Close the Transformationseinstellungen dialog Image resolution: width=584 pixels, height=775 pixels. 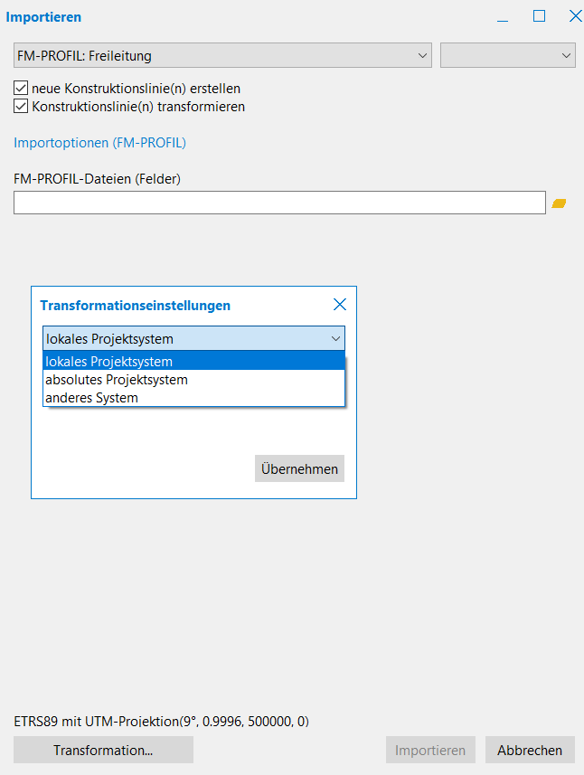[x=340, y=305]
